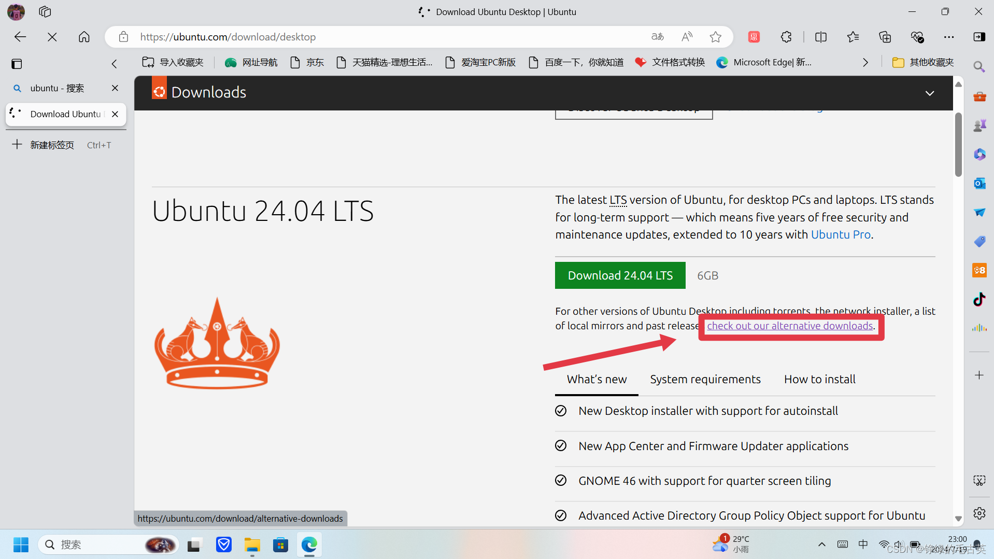Screen dimensions: 994x559
Task: Open the Collections panel
Action: coord(885,37)
